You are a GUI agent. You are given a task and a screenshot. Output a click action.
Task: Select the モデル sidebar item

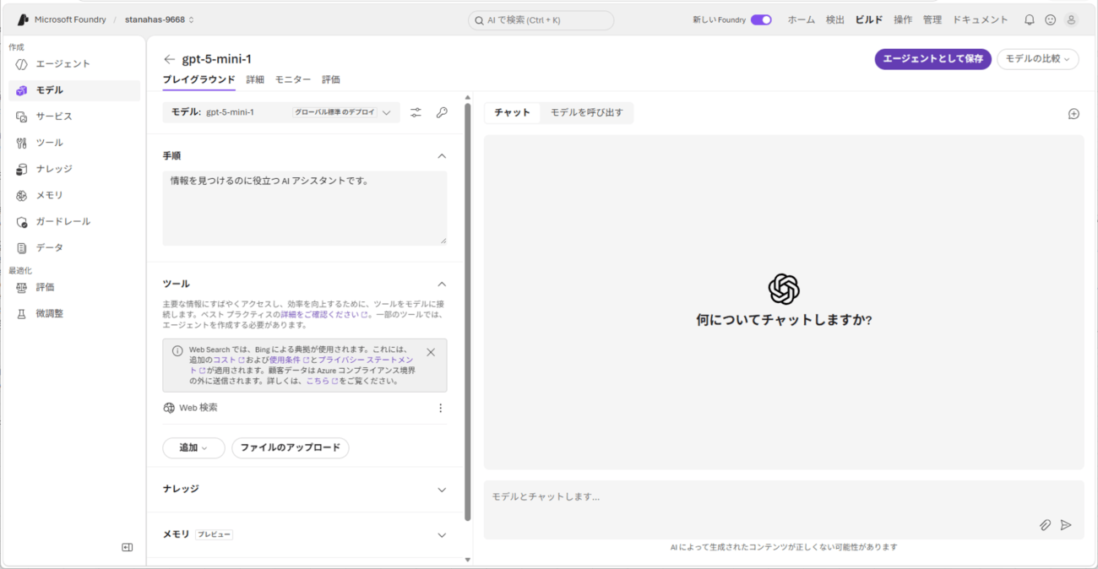[74, 90]
